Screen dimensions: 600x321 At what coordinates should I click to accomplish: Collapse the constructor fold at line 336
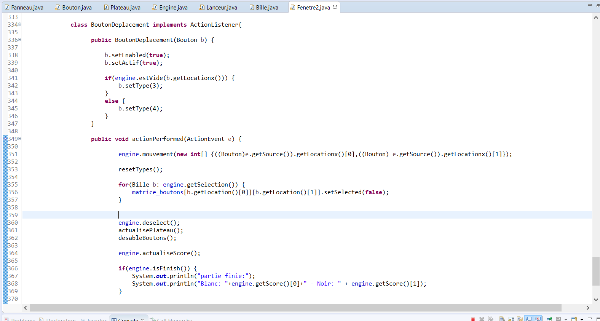coord(20,40)
